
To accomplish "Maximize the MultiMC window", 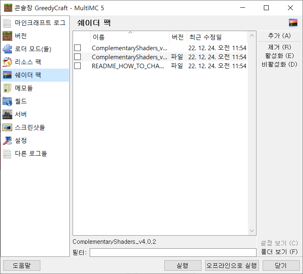I will pos(266,8).
